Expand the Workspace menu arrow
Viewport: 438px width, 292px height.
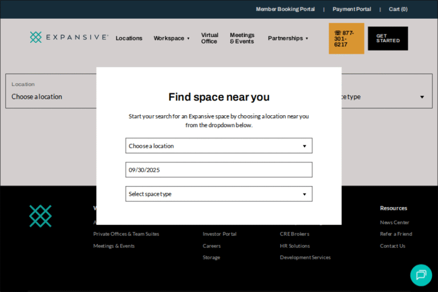click(188, 39)
